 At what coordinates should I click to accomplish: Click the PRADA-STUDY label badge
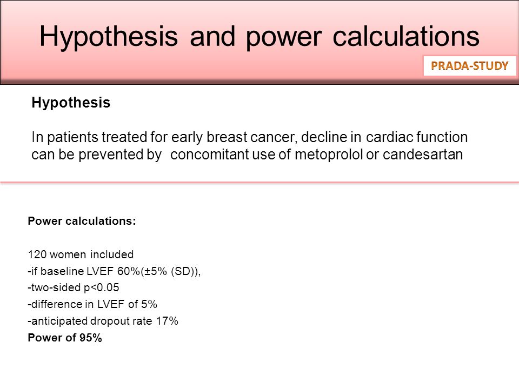470,66
